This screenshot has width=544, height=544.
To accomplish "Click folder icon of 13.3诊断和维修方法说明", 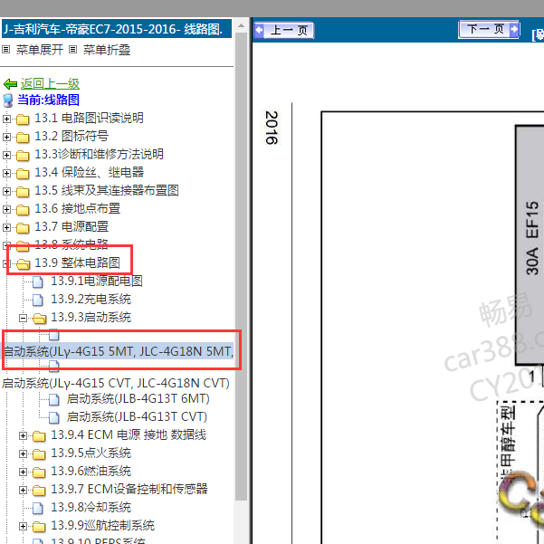I will (x=23, y=156).
